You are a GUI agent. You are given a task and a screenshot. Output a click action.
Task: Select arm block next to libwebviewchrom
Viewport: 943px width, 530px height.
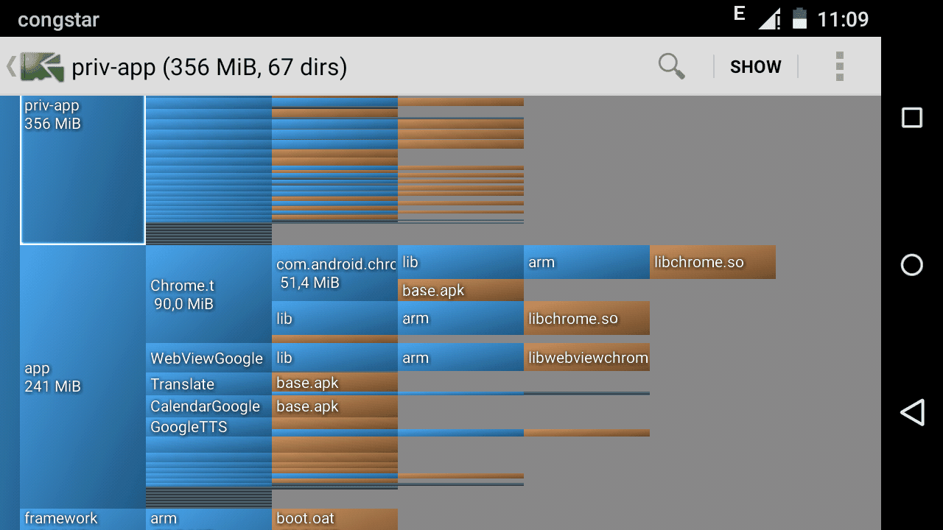(460, 357)
